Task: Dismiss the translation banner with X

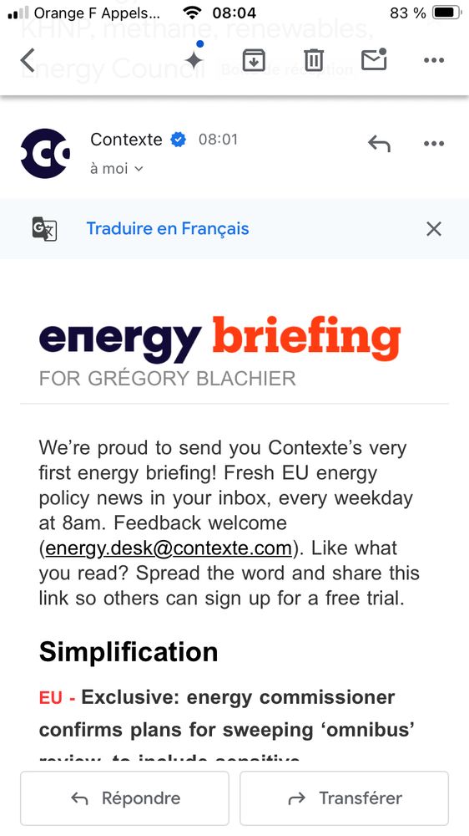Action: tap(434, 229)
